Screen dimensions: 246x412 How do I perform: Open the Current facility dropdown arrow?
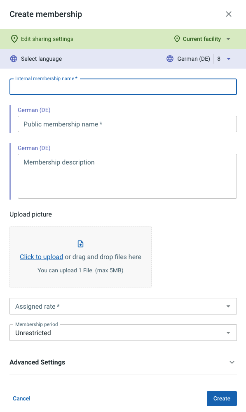(x=228, y=39)
